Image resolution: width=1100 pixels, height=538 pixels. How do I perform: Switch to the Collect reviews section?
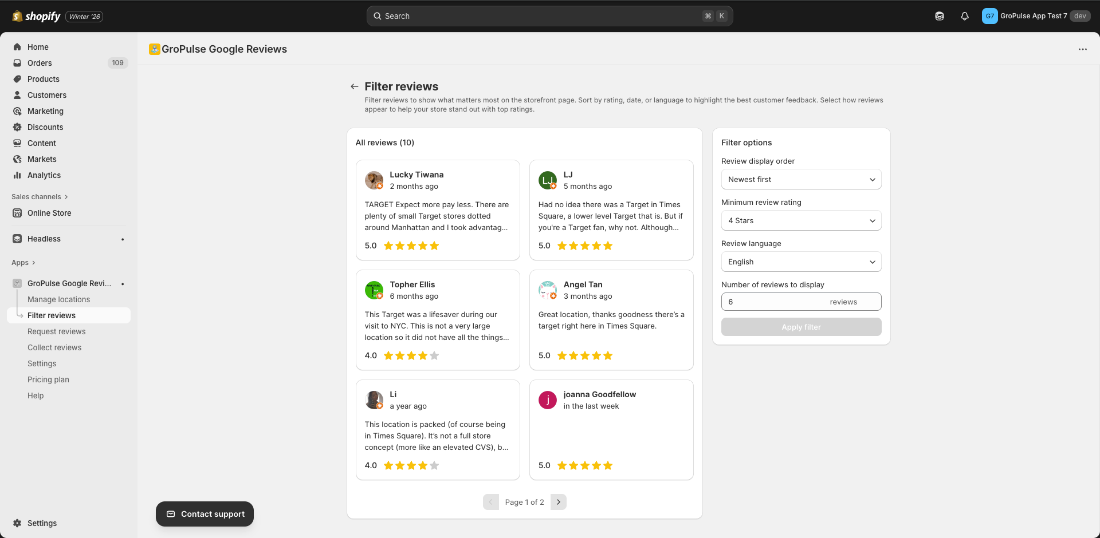54,347
